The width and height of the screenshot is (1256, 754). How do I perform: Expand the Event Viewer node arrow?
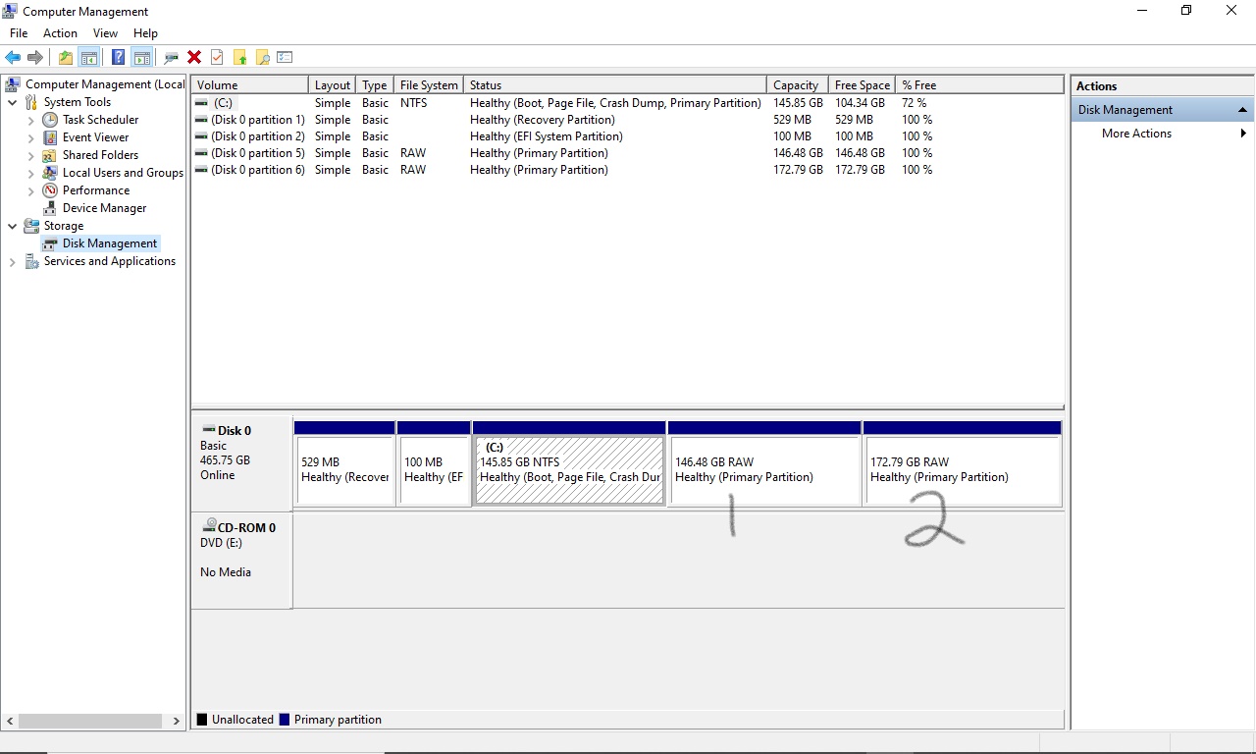tap(31, 137)
